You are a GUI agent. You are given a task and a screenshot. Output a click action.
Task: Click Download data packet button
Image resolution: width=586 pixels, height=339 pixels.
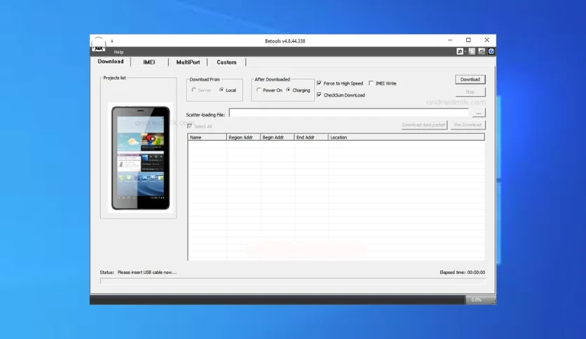(424, 125)
